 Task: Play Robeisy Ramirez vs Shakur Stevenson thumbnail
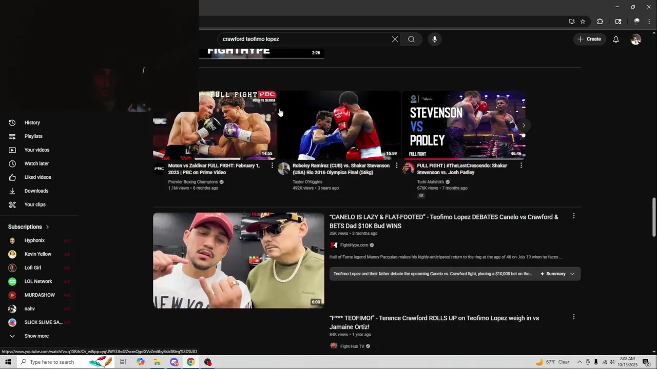[339, 125]
